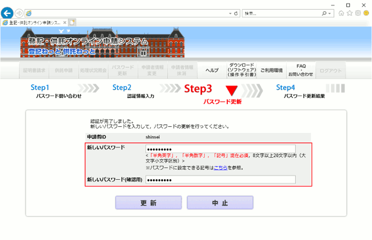The width and height of the screenshot is (372, 240).
Task: Click the refresh icon in address bar
Action: 236,13
